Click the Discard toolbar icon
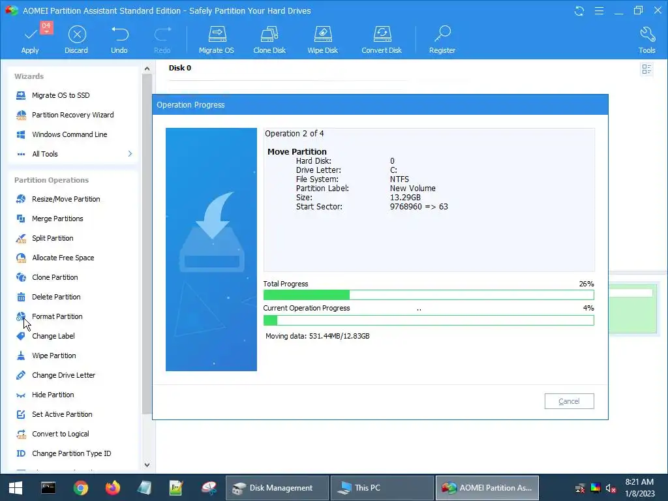Image resolution: width=668 pixels, height=501 pixels. click(77, 35)
